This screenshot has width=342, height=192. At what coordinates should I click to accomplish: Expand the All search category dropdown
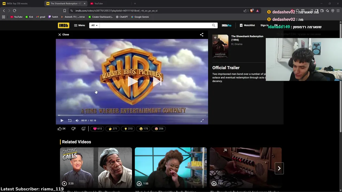click(94, 25)
